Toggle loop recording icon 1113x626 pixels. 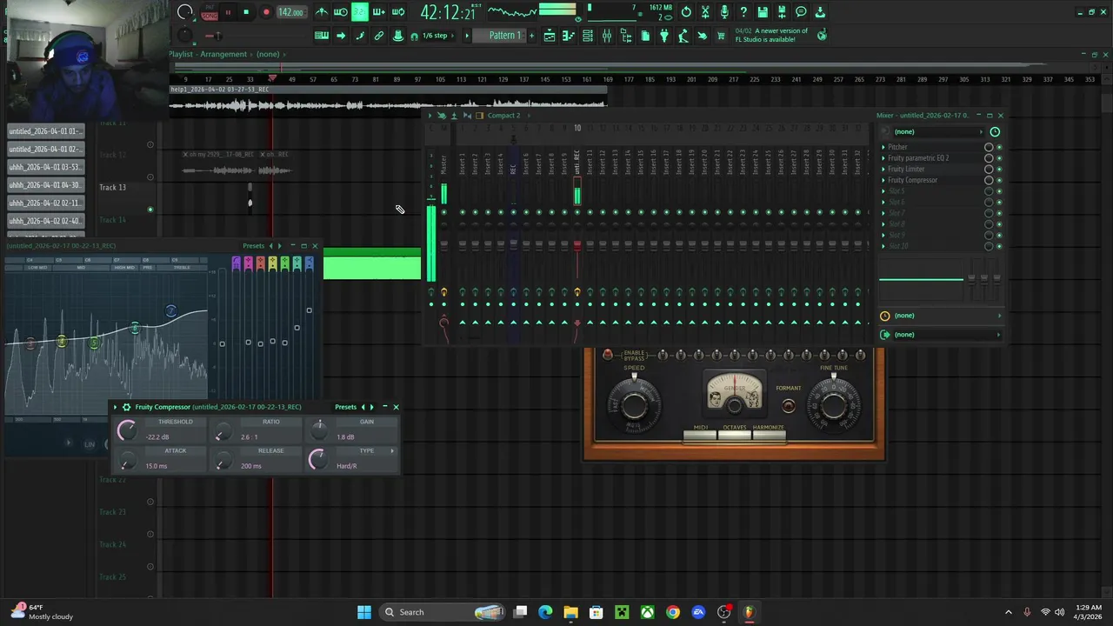point(398,12)
